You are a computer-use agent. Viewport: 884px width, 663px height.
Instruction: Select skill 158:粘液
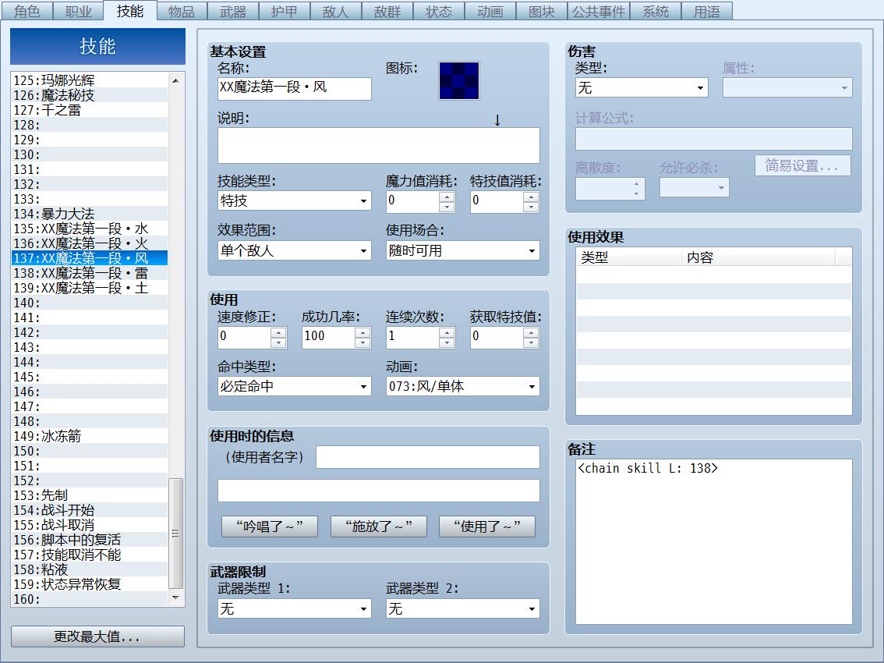coord(90,569)
